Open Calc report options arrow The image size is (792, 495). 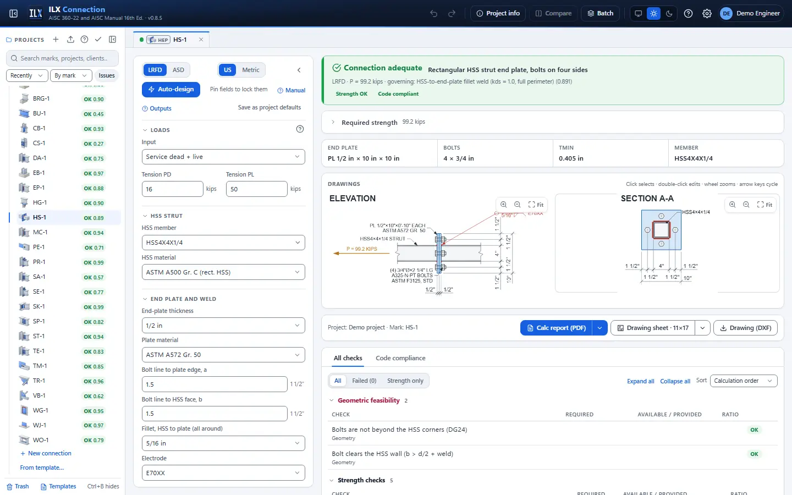599,328
